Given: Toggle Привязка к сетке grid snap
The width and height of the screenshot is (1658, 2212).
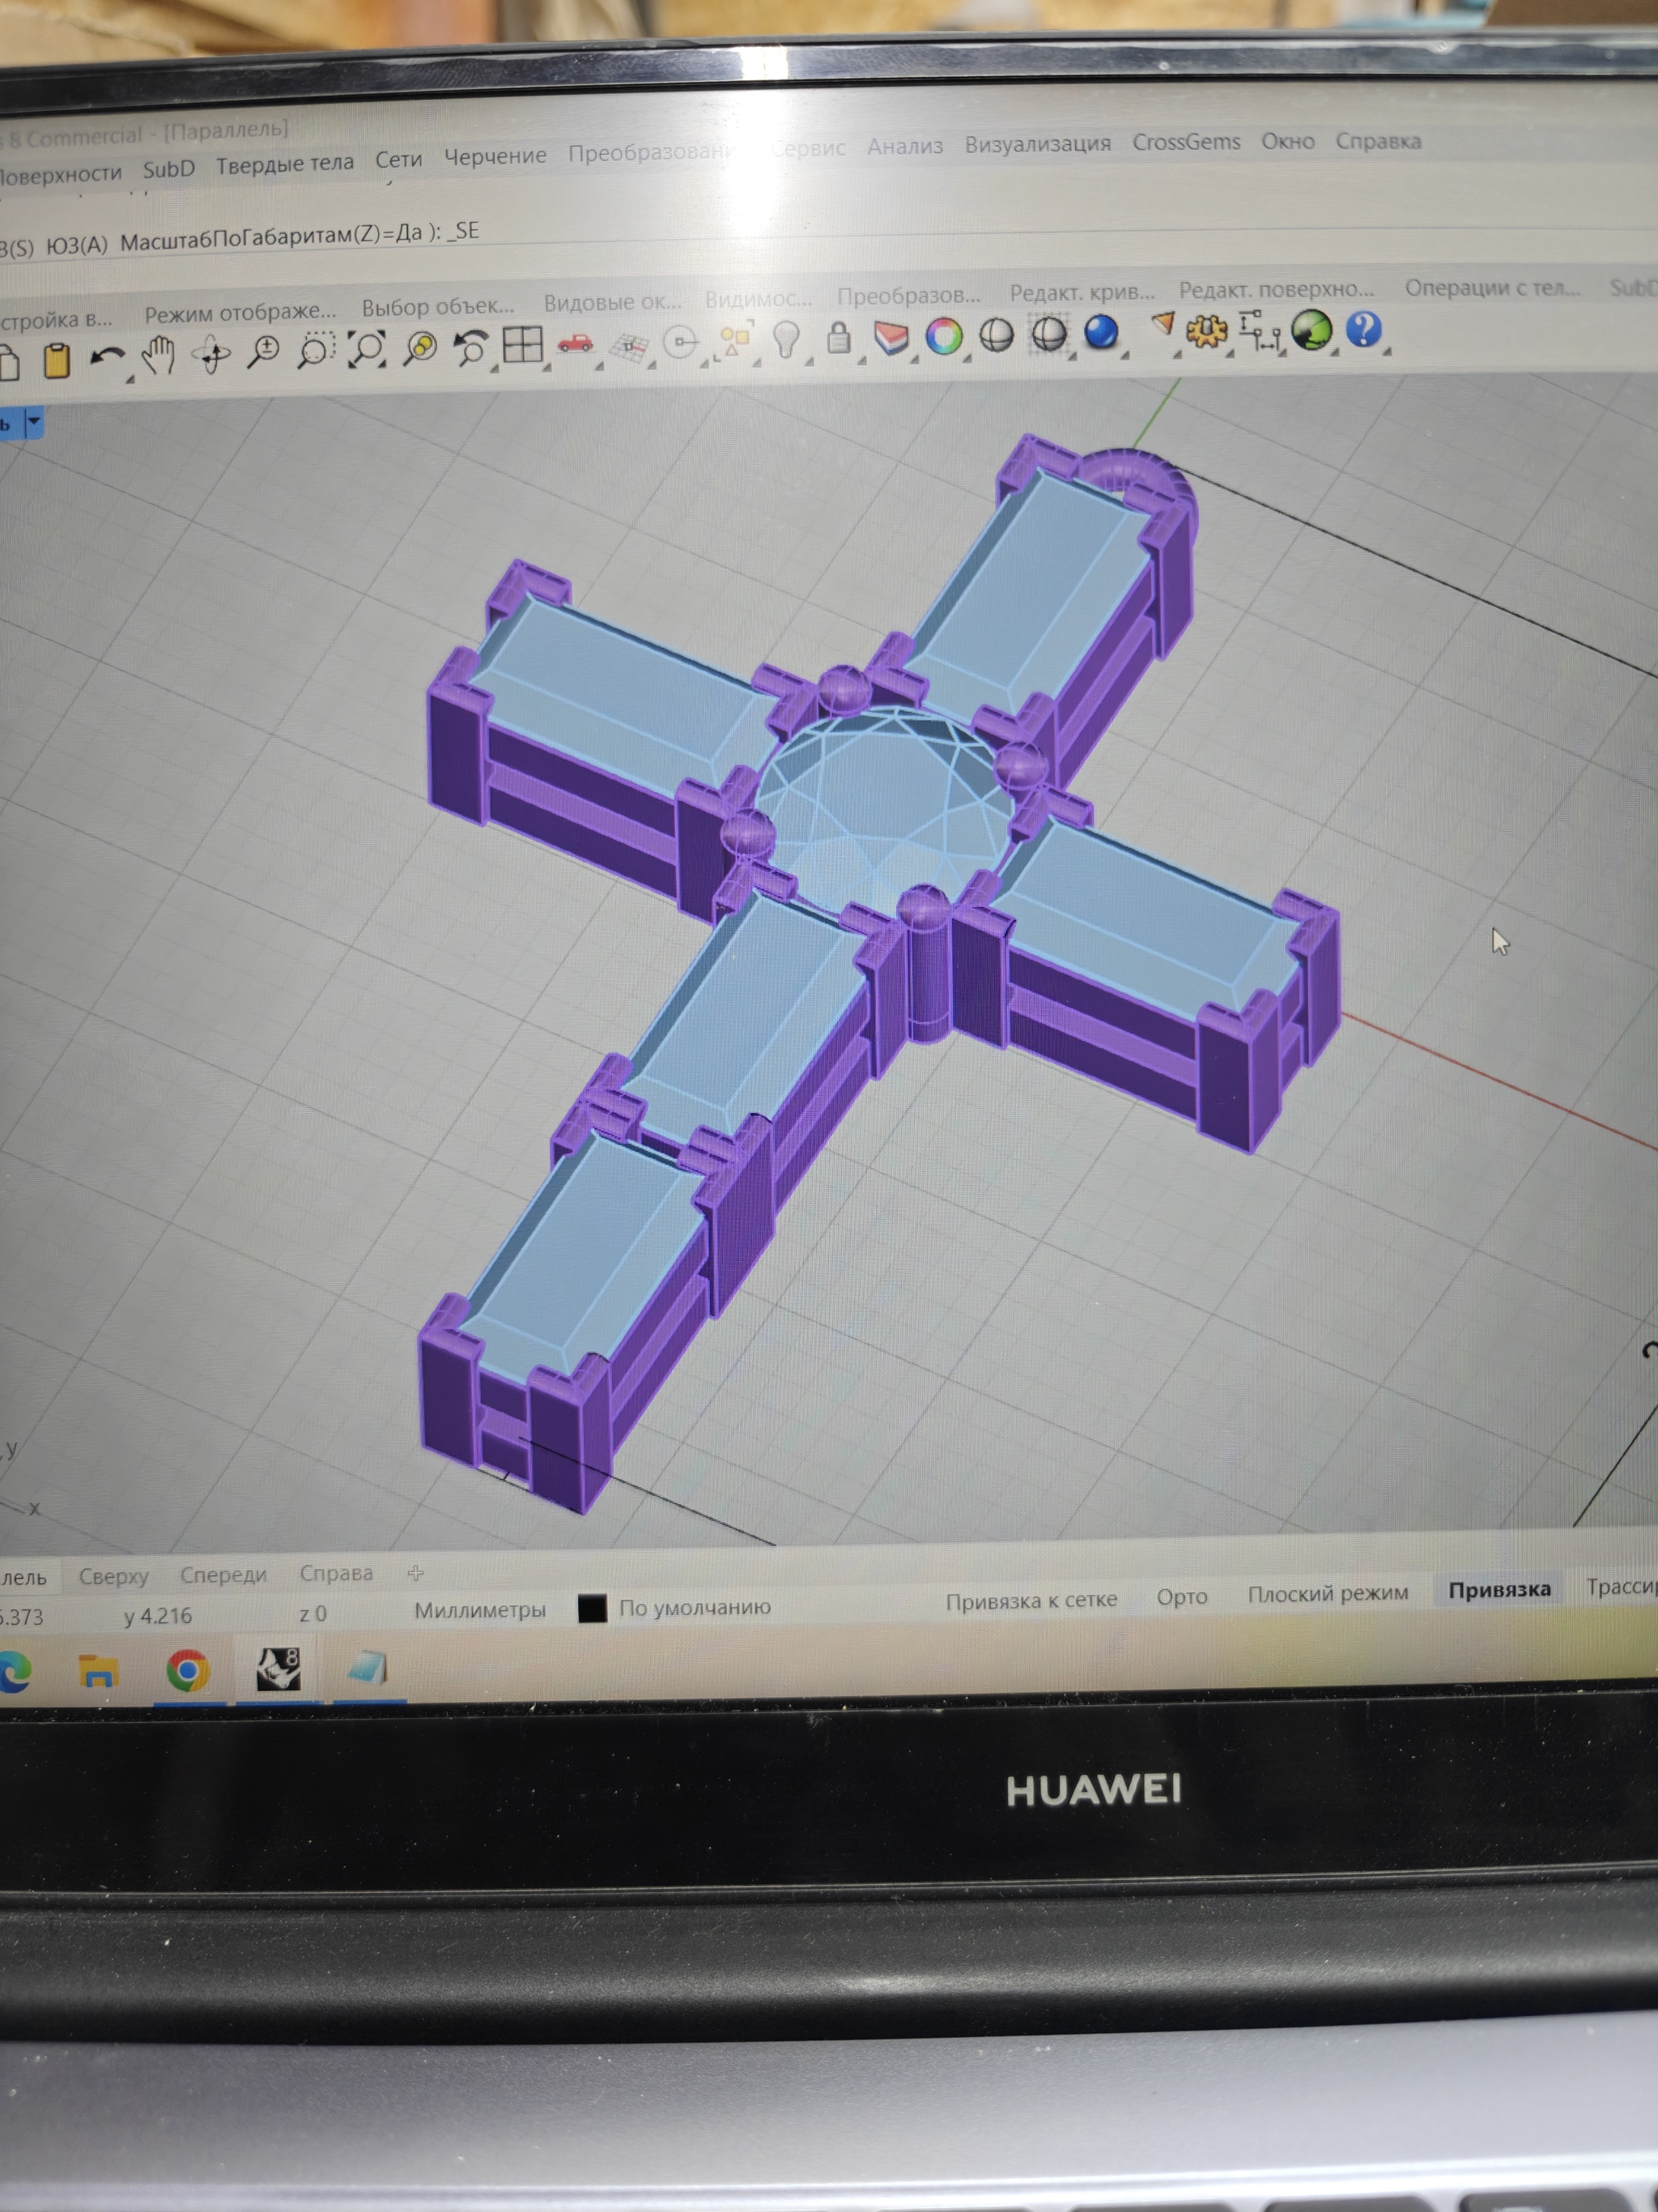Looking at the screenshot, I should (x=1031, y=1601).
